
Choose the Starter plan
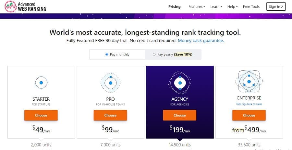pos(41,115)
